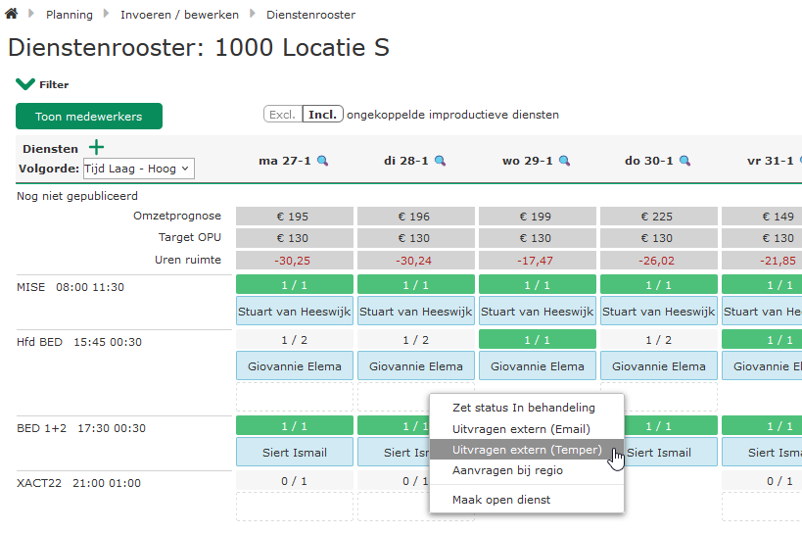The width and height of the screenshot is (802, 533).
Task: Select the Incl. toggle option
Action: pos(322,115)
